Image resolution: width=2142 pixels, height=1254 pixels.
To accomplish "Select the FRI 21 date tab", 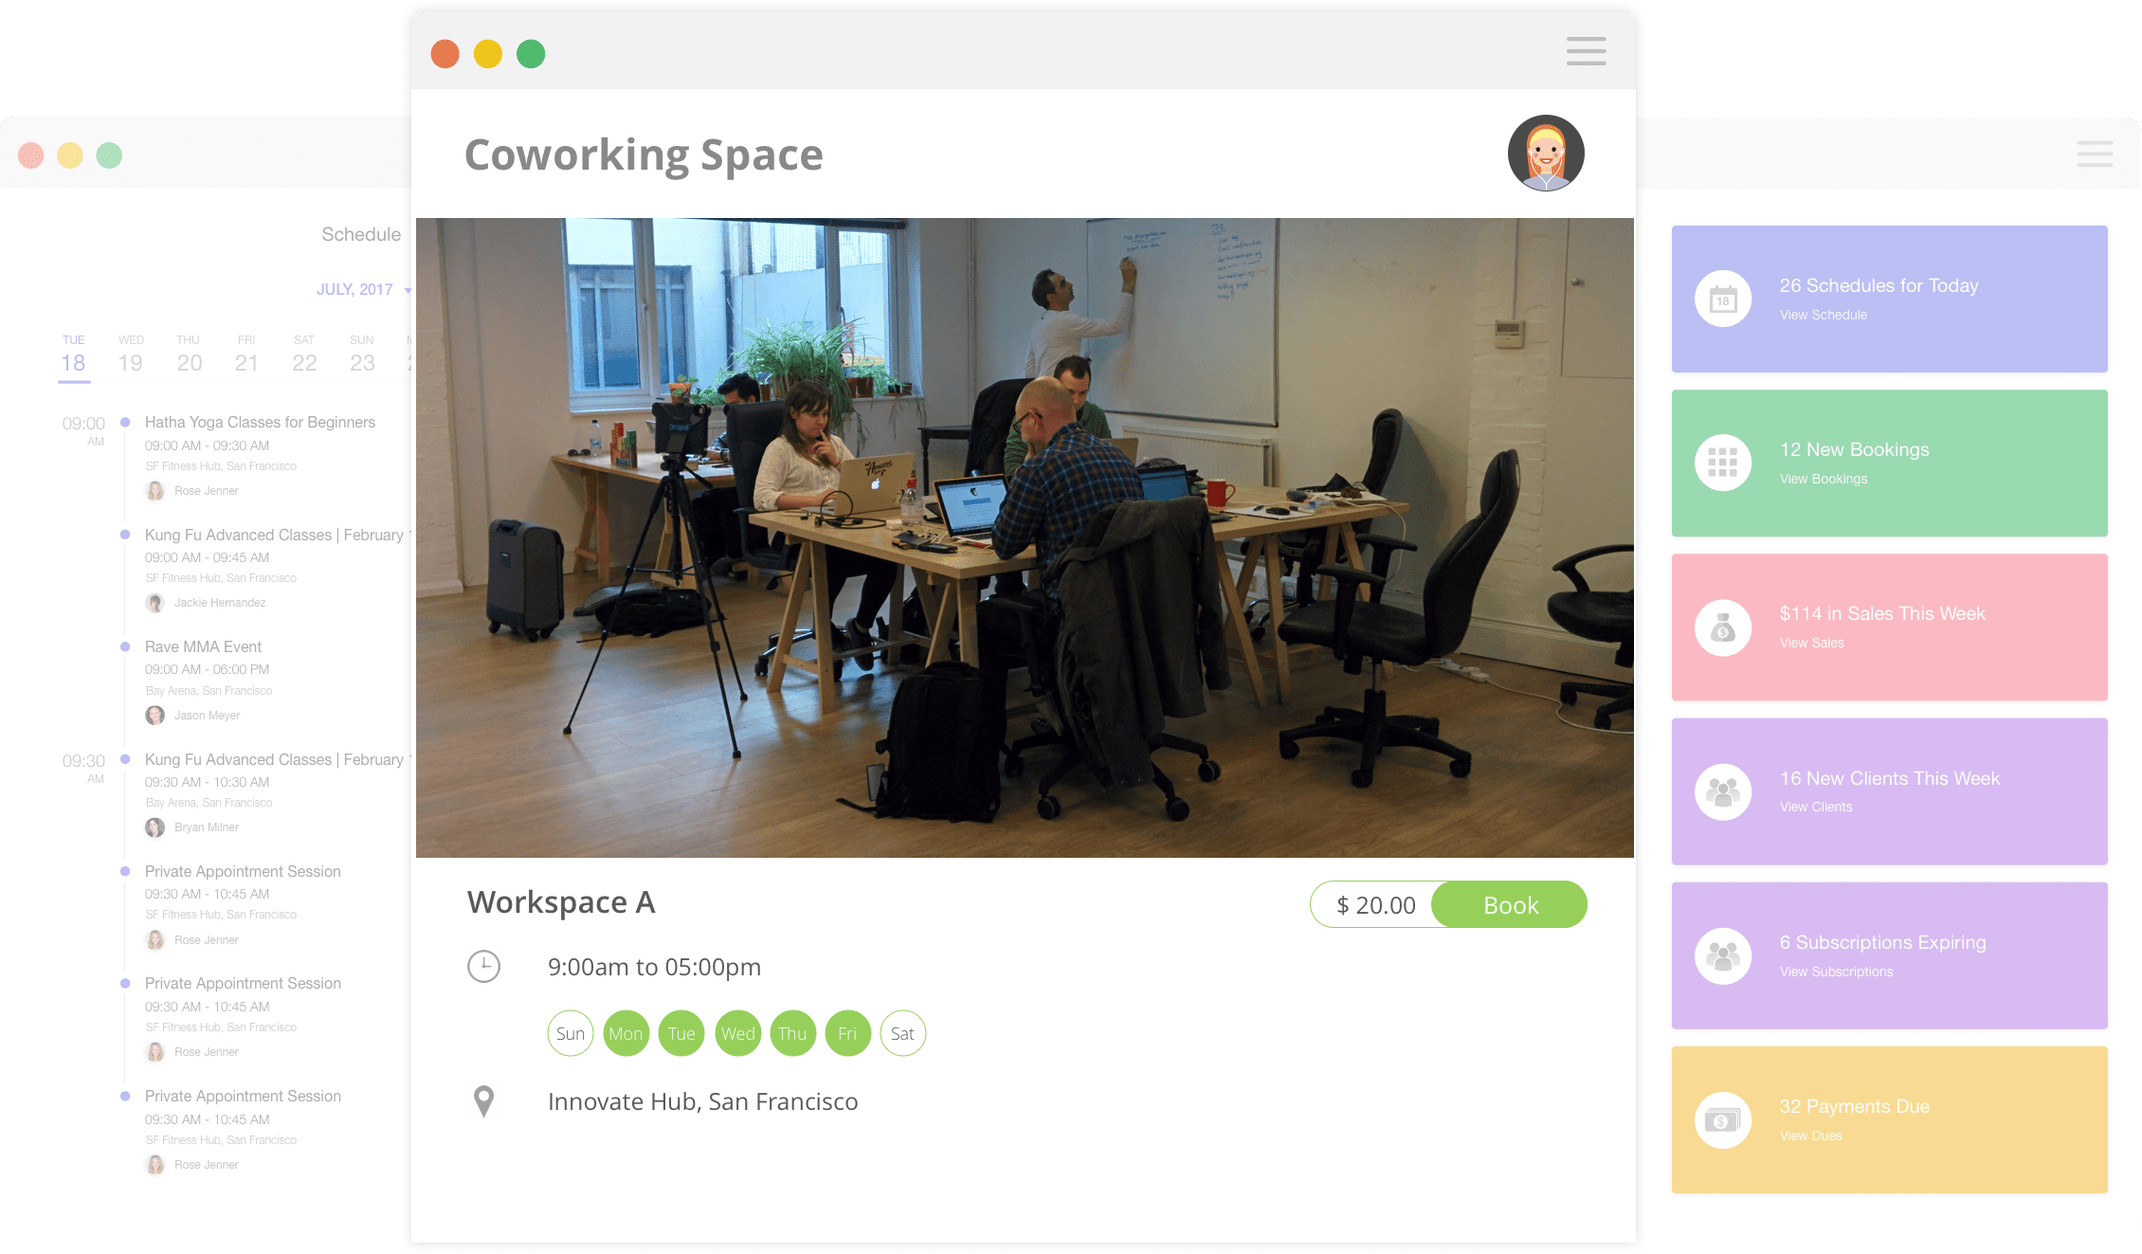I will pos(246,355).
